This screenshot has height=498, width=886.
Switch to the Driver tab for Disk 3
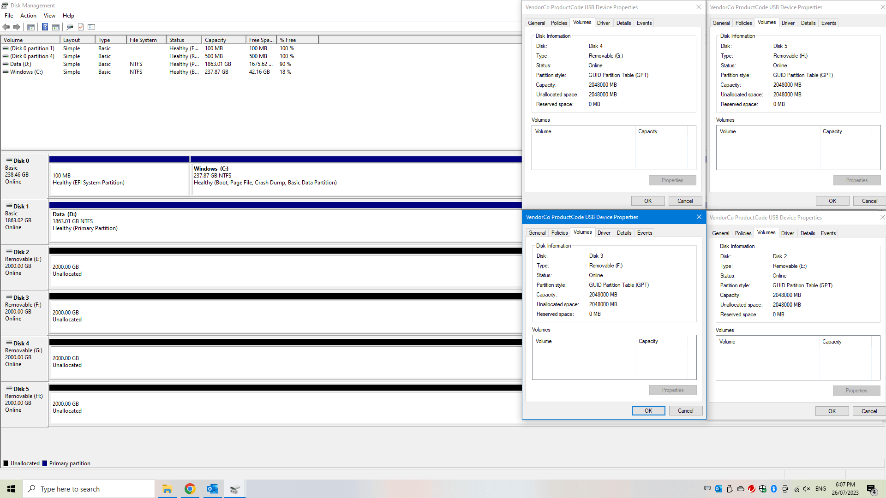[x=604, y=232]
